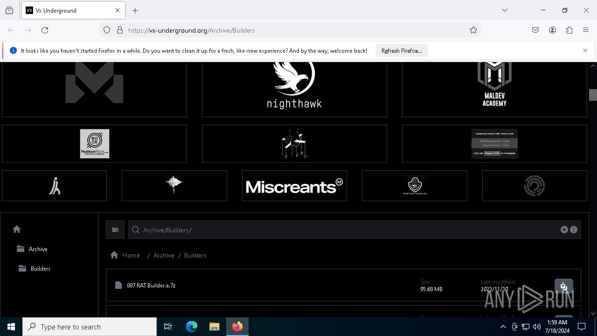The height and width of the screenshot is (336, 597).
Task: Open the sound waveform logo banner
Action: pyautogui.click(x=174, y=186)
